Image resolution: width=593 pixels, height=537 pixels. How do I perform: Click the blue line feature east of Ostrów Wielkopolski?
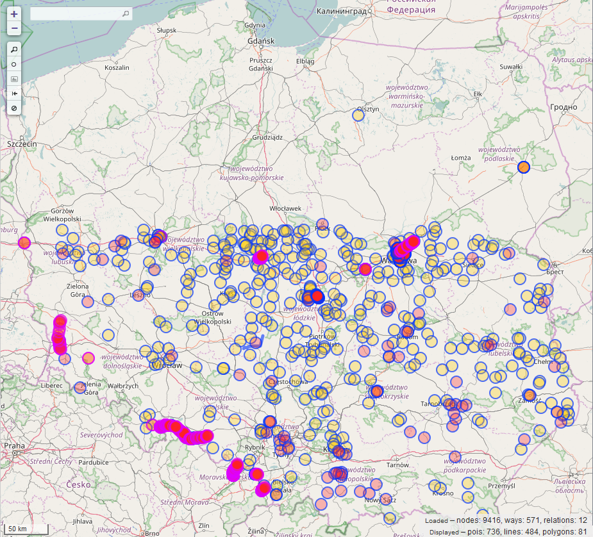coord(254,342)
